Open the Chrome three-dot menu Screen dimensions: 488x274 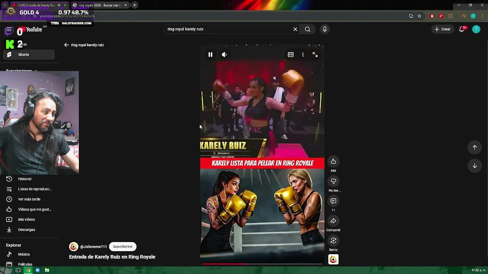[x=482, y=16]
